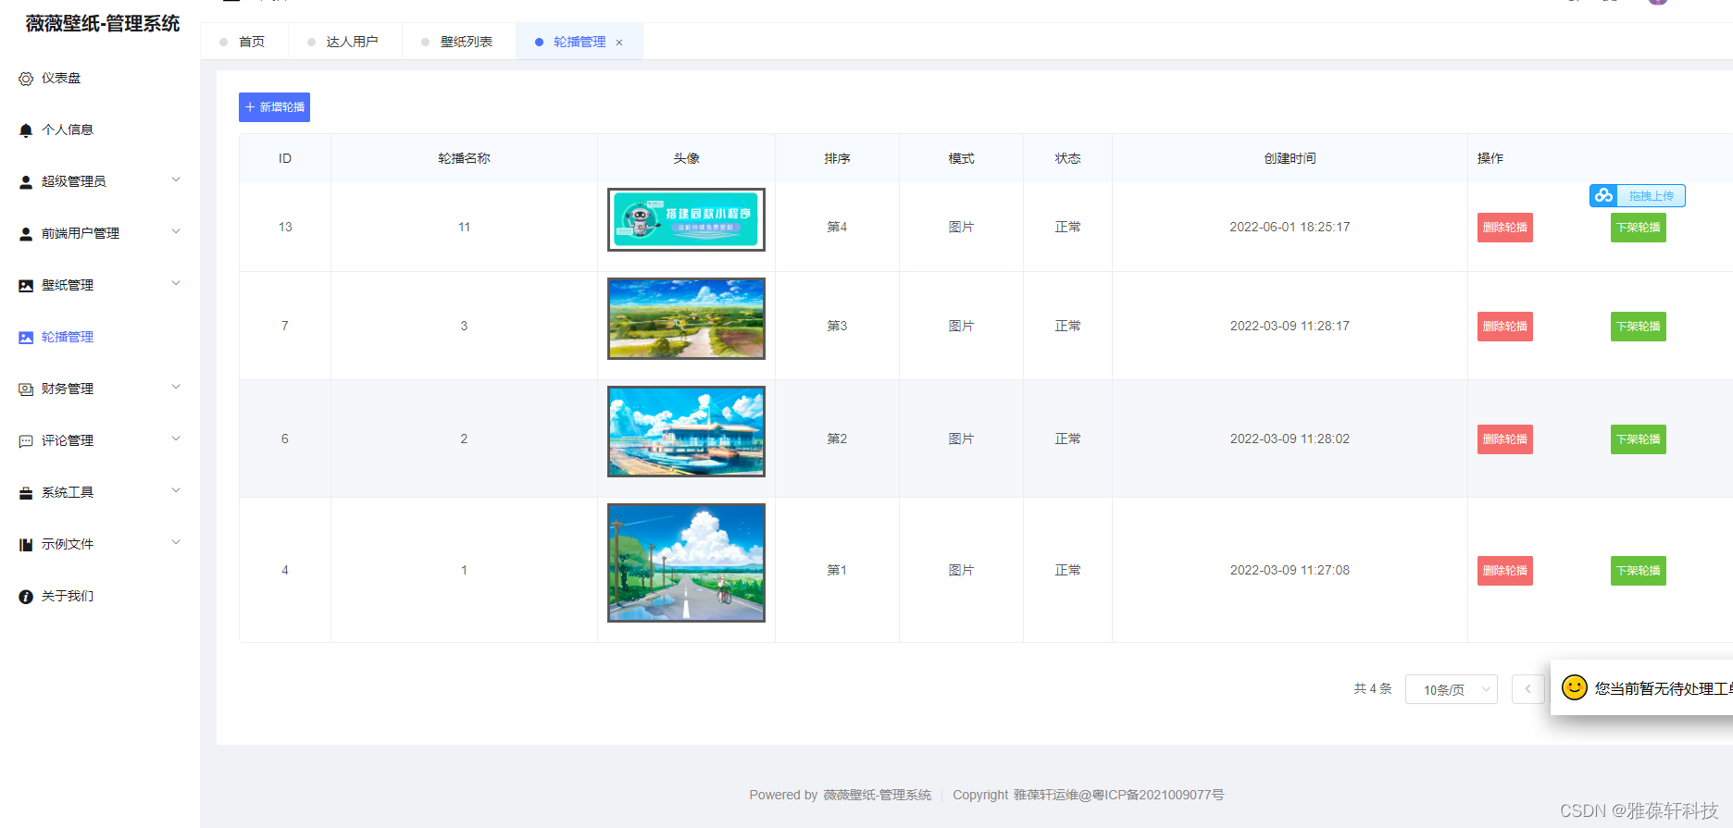1733x828 pixels.
Task: Click the 轮播名称 column header
Action: pyautogui.click(x=464, y=158)
